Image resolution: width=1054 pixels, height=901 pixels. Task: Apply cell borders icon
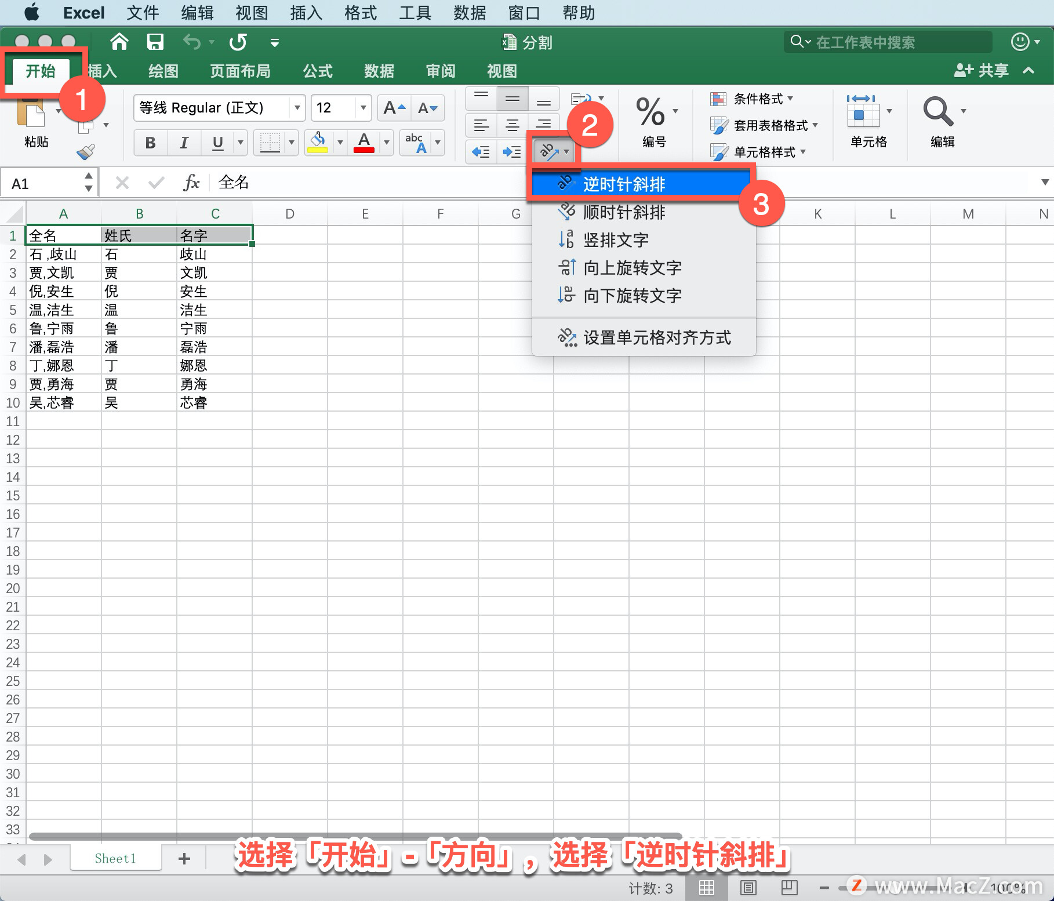click(270, 143)
